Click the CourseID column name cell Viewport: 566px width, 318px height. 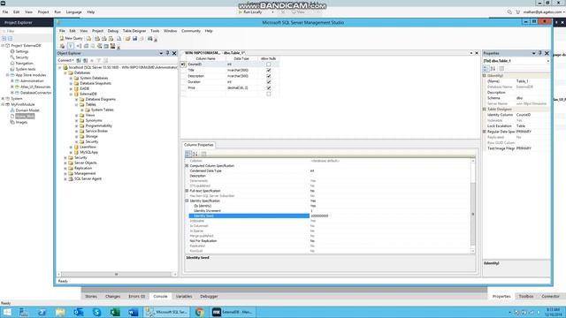tap(205, 64)
